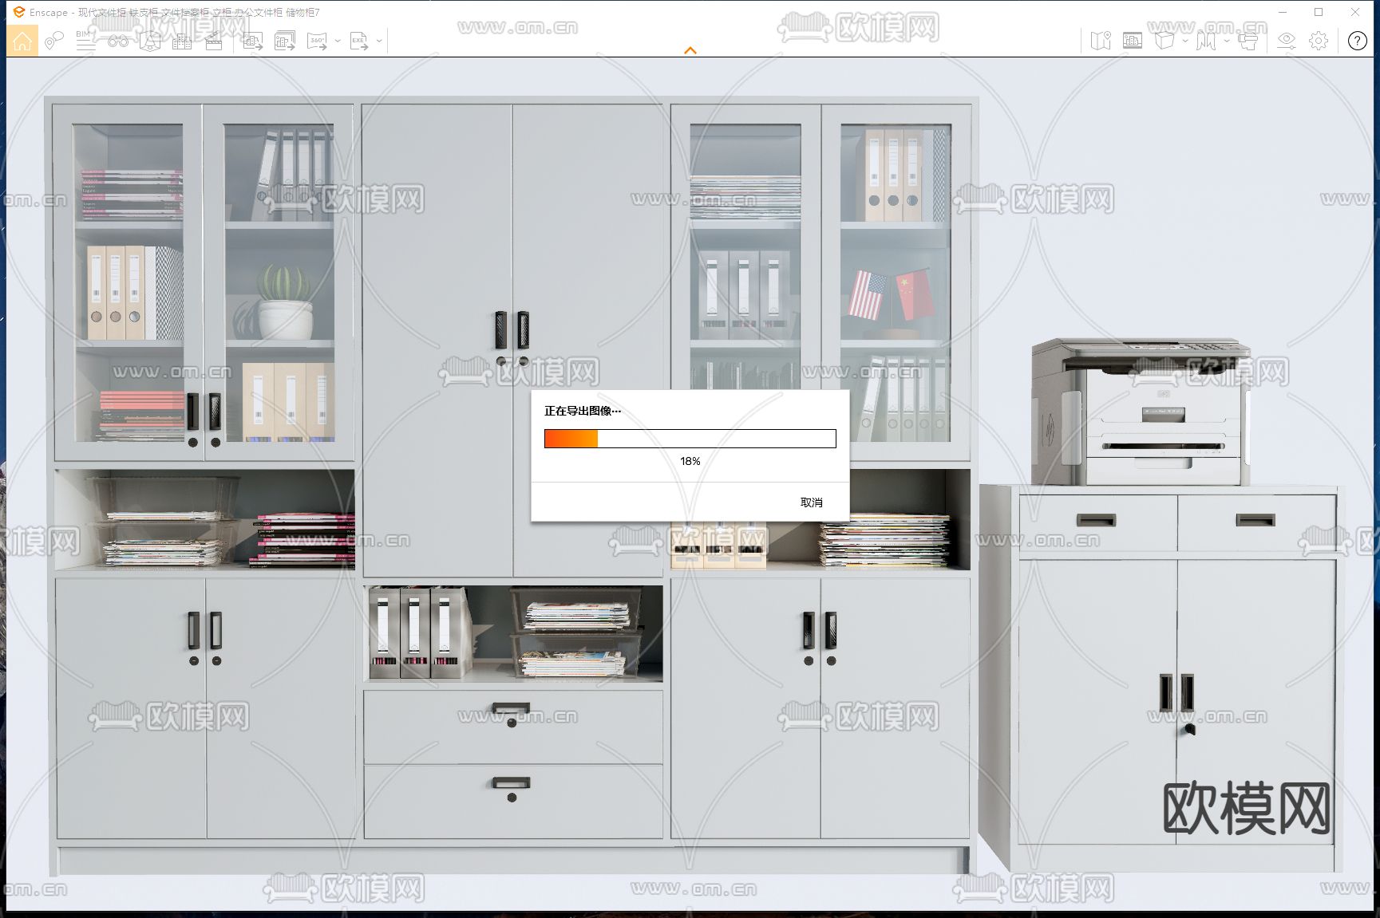Click the Screenshot export icon

(253, 41)
